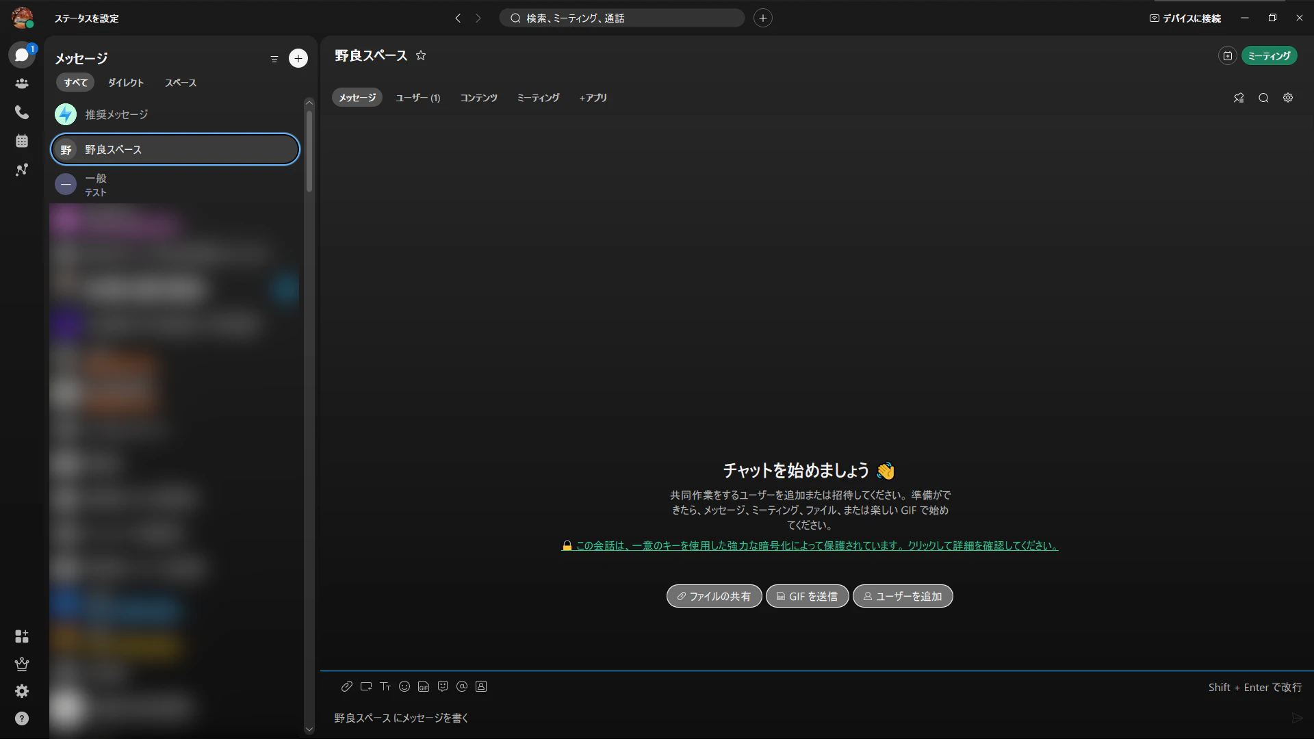
Task: Star the 野良スペース space as favorite
Action: click(x=421, y=55)
